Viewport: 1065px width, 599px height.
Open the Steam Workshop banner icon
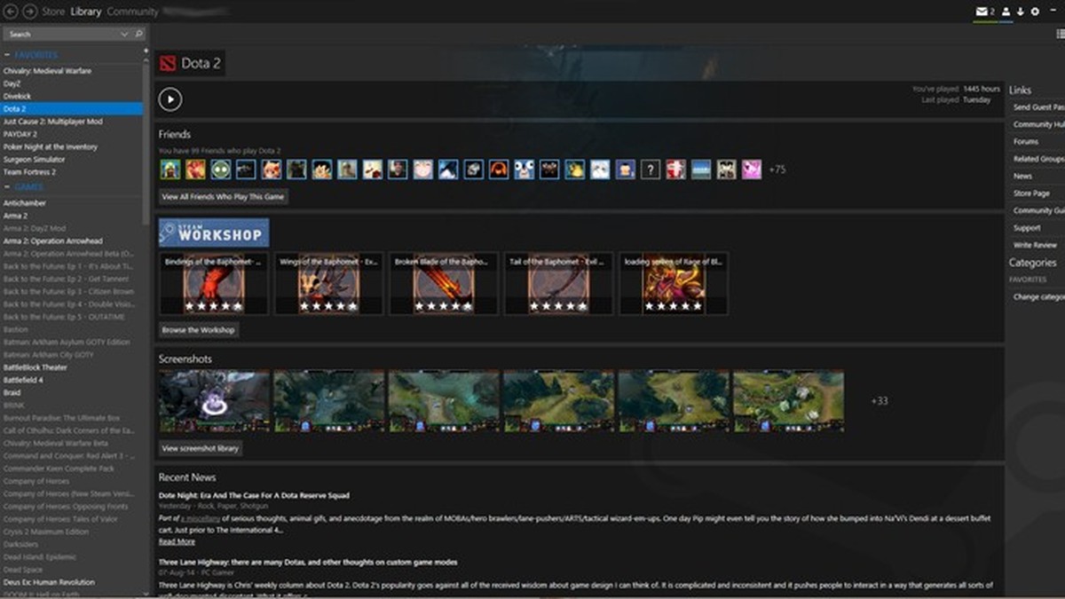point(213,233)
